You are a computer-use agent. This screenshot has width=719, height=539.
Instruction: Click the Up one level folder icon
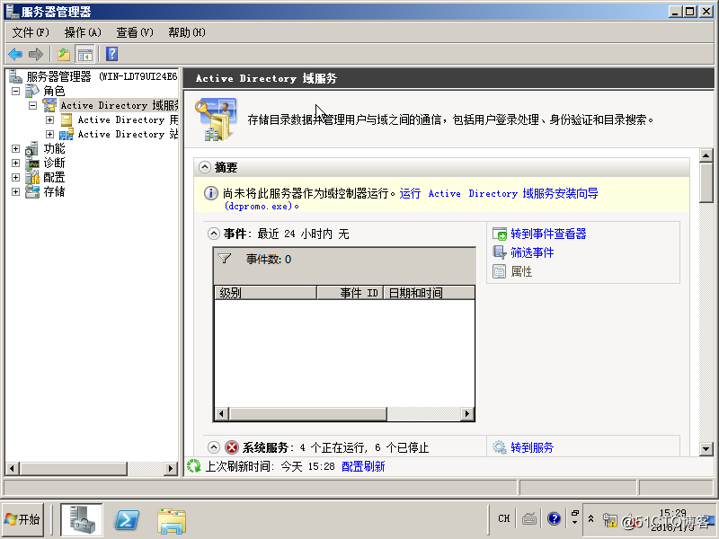click(64, 54)
